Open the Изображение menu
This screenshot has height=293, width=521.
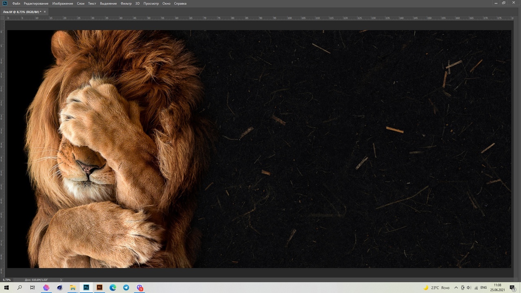tap(63, 3)
